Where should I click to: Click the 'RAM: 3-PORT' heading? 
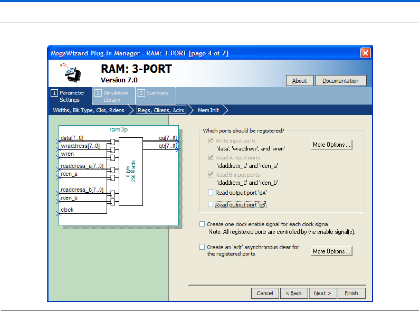click(x=136, y=69)
